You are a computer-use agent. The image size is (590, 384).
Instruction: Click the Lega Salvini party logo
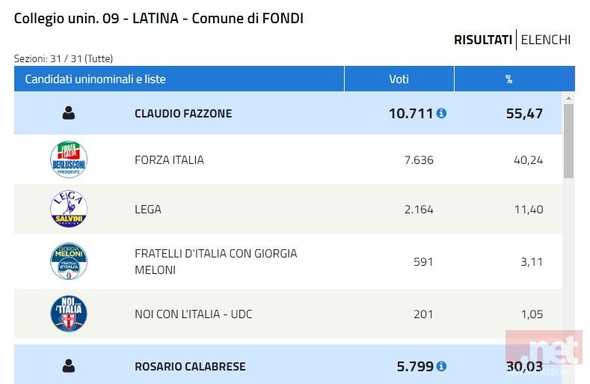tap(69, 210)
